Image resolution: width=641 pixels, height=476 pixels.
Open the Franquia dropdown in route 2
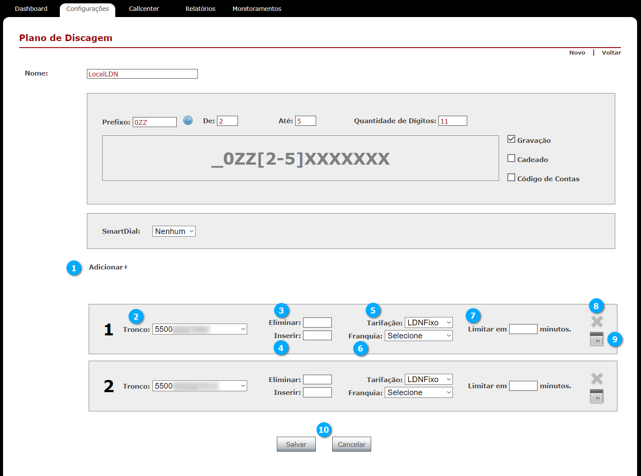[419, 393]
